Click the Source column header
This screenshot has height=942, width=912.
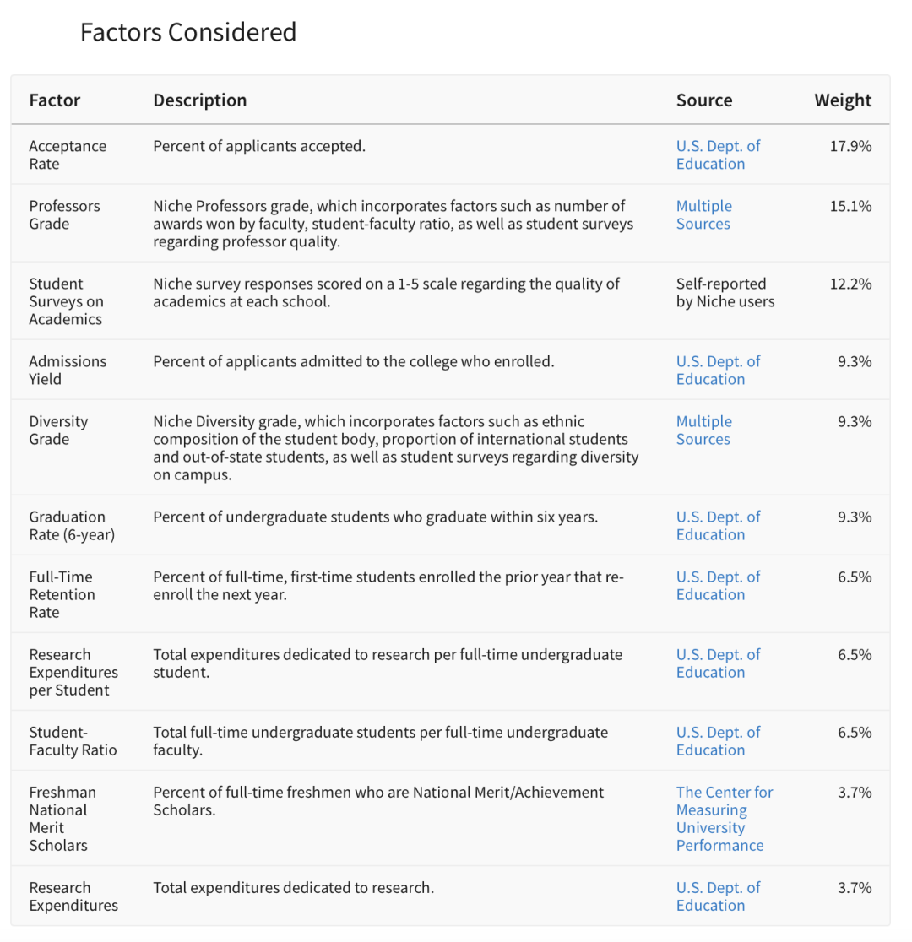(x=704, y=100)
